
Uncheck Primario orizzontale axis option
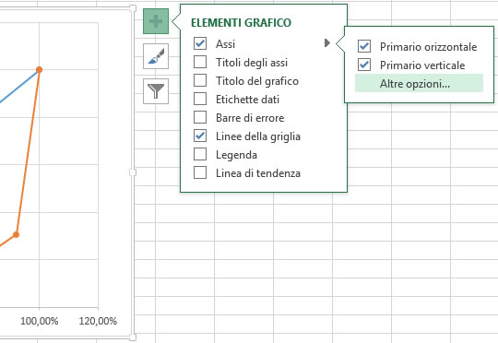[364, 46]
